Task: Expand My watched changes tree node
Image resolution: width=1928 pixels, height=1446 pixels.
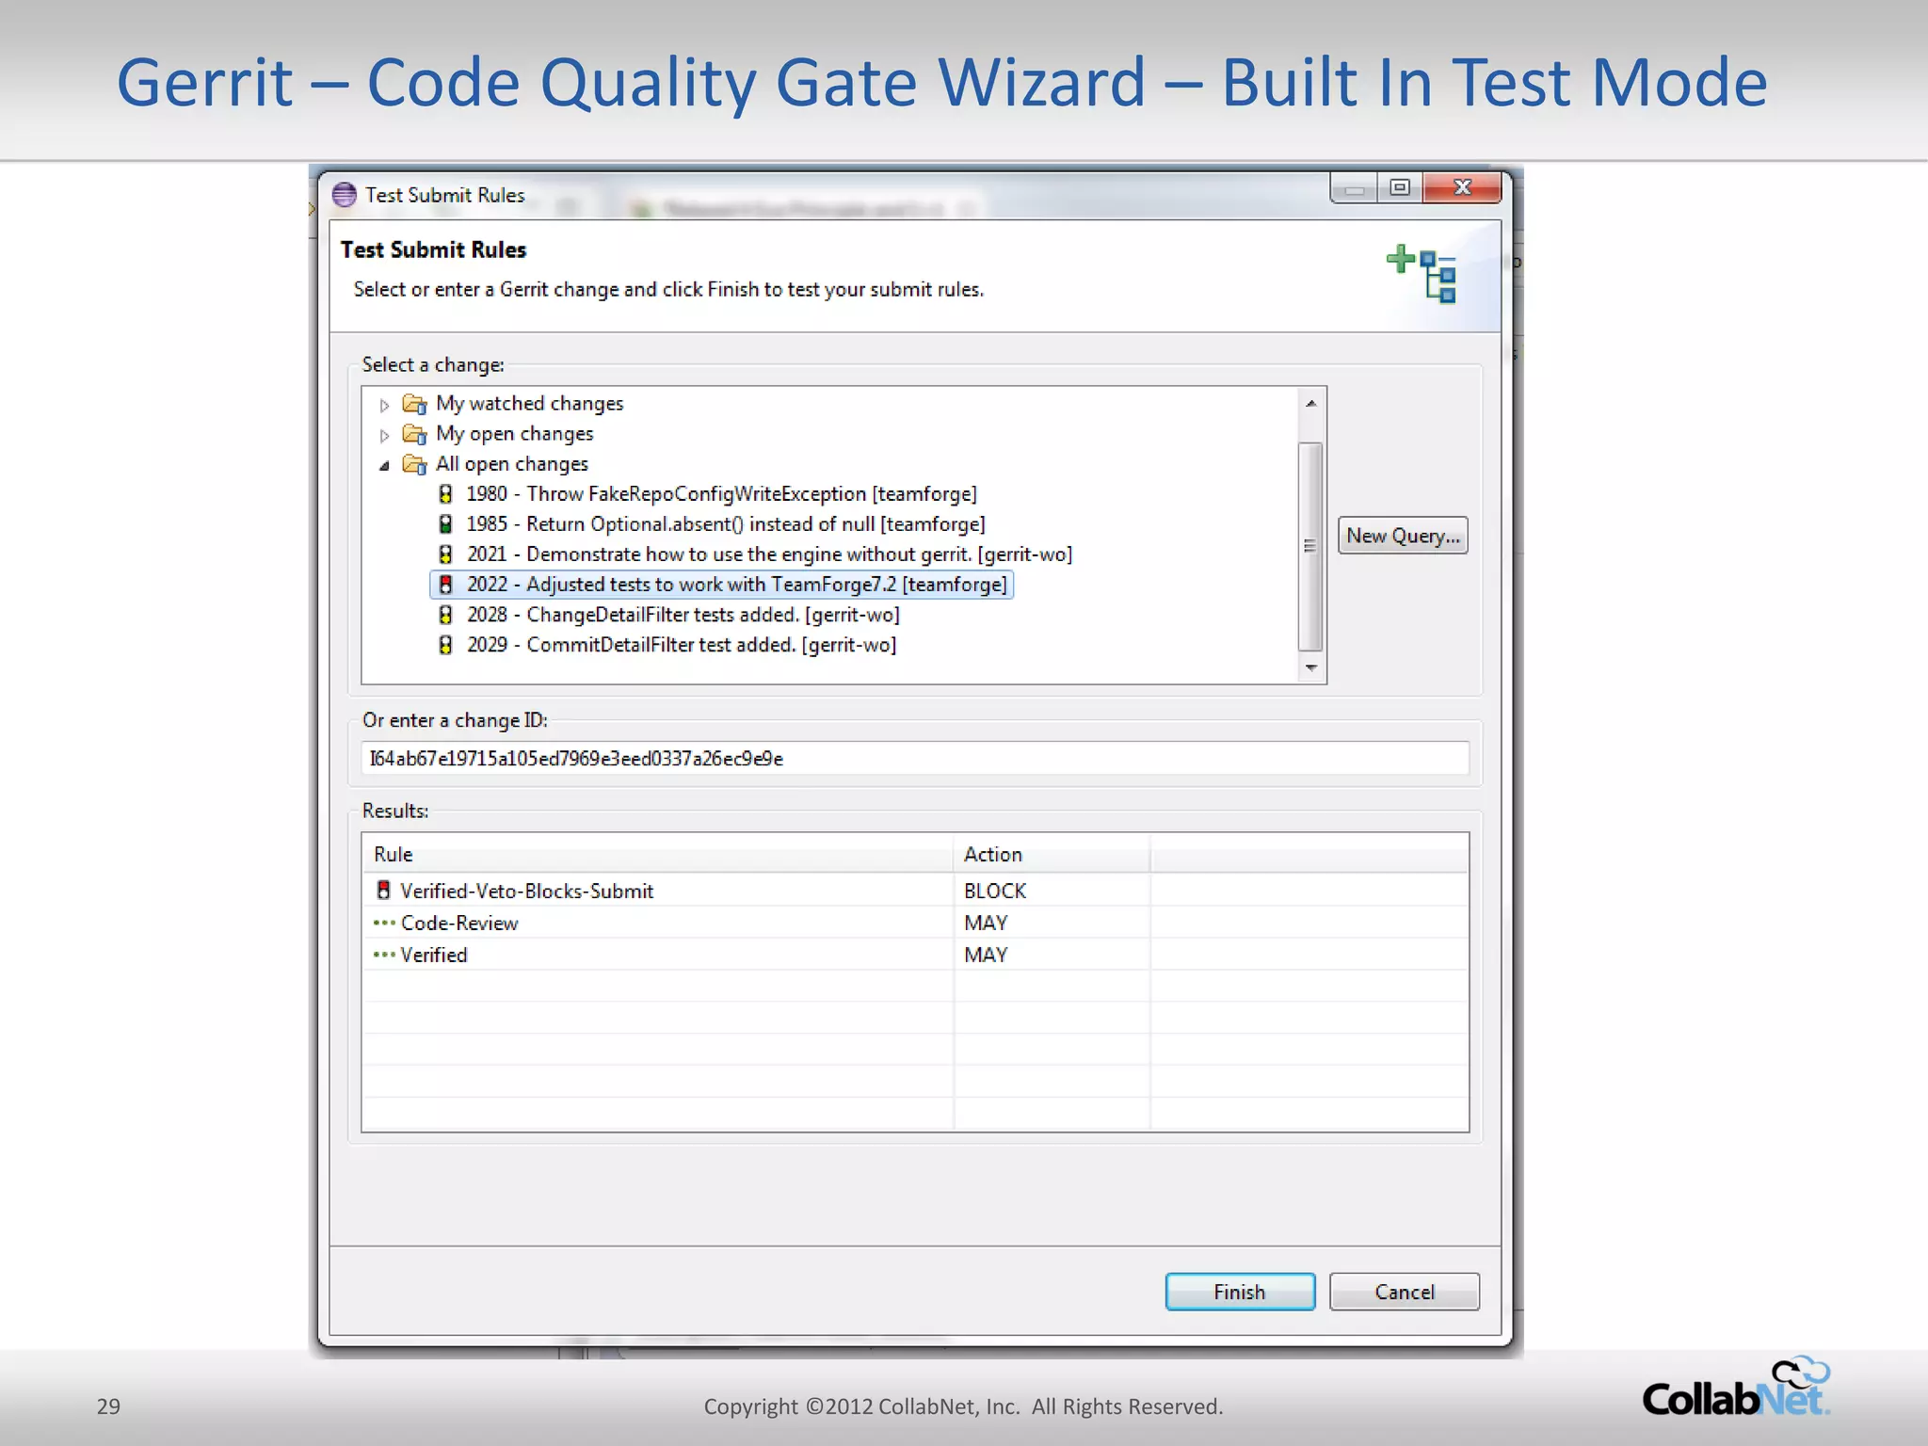Action: point(384,405)
